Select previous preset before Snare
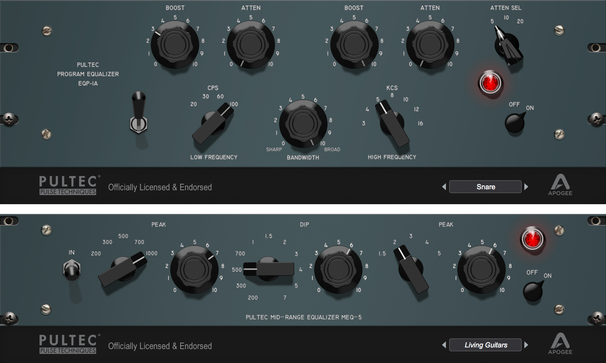The image size is (606, 363). (x=444, y=187)
